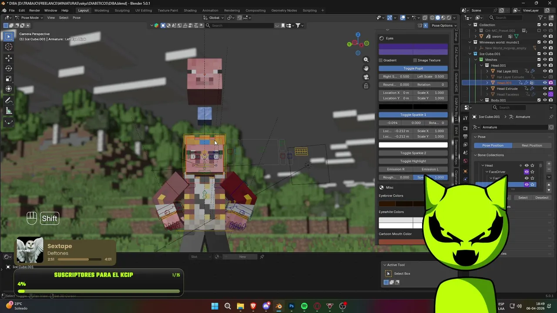Open the Global orientation dropdown
Image resolution: width=557 pixels, height=313 pixels.
214,18
